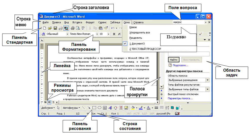Click the Найти search button
The image size is (251, 135).
[x=174, y=60]
